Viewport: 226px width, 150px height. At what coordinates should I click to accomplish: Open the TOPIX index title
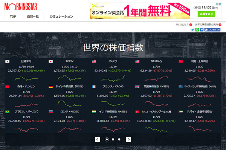point(70,61)
